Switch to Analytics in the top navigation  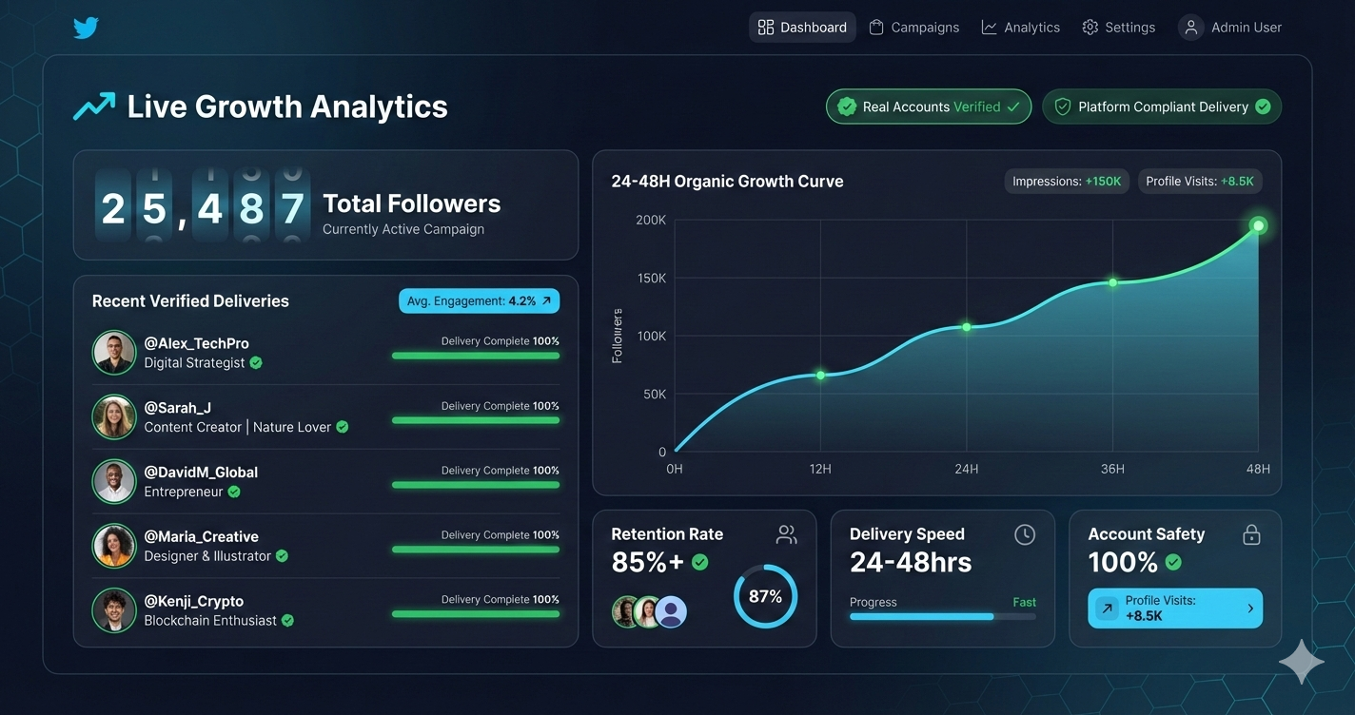[1020, 28]
